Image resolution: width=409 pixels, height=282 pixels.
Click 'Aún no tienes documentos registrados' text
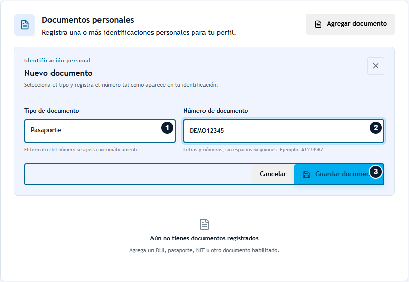pos(204,238)
